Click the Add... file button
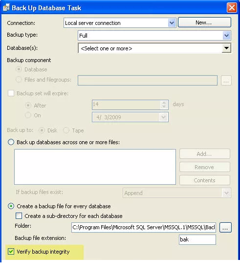240x280 pixels. 205,154
